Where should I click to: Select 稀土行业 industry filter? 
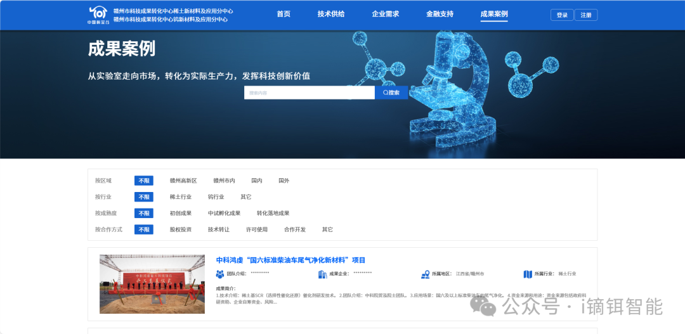(180, 197)
